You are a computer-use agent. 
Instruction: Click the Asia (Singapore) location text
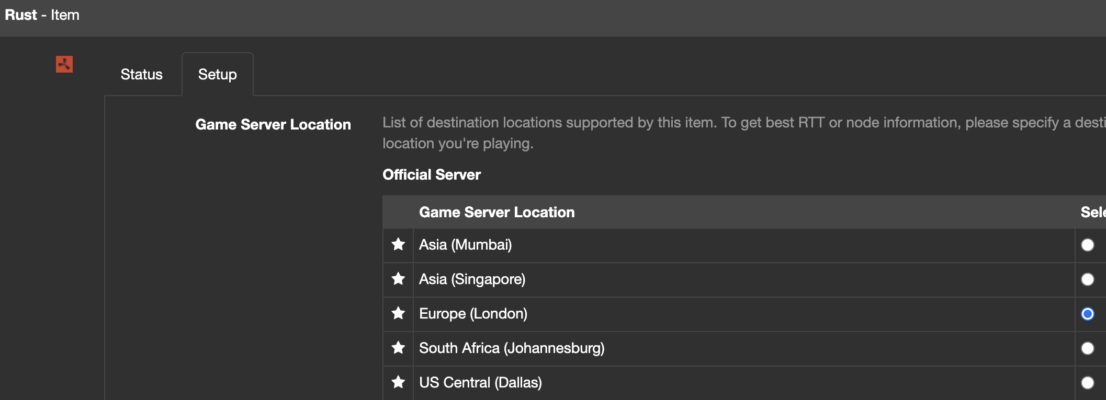click(x=472, y=279)
